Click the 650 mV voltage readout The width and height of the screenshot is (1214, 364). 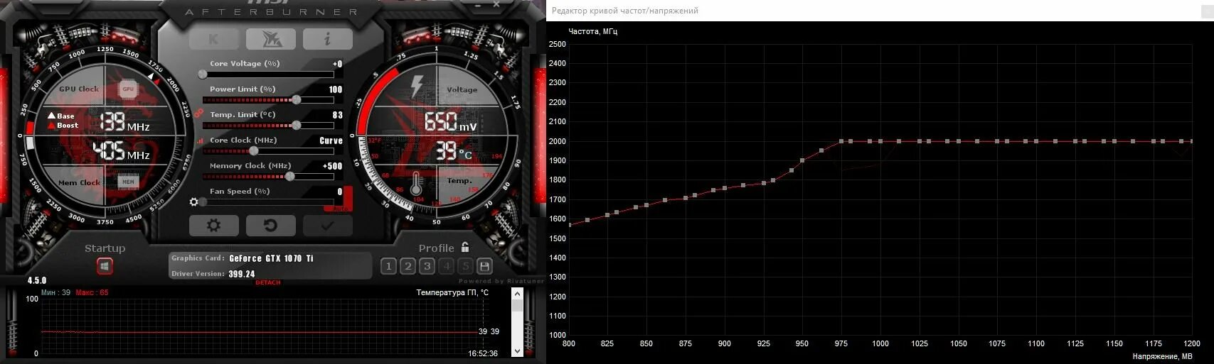click(449, 122)
